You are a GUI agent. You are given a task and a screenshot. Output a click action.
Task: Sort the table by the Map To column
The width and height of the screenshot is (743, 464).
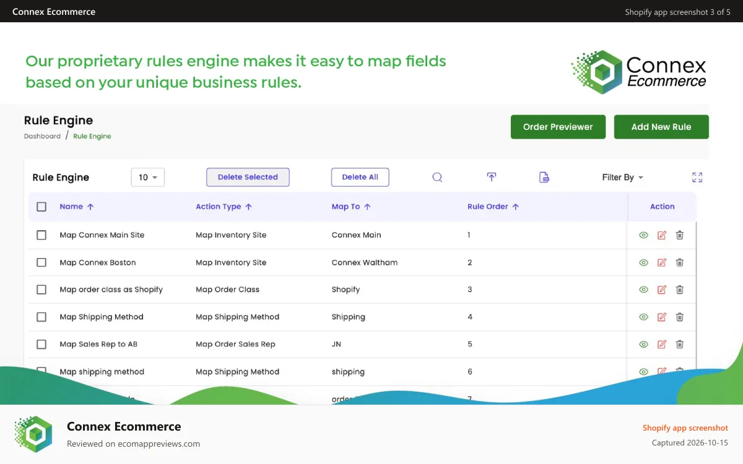pos(351,207)
